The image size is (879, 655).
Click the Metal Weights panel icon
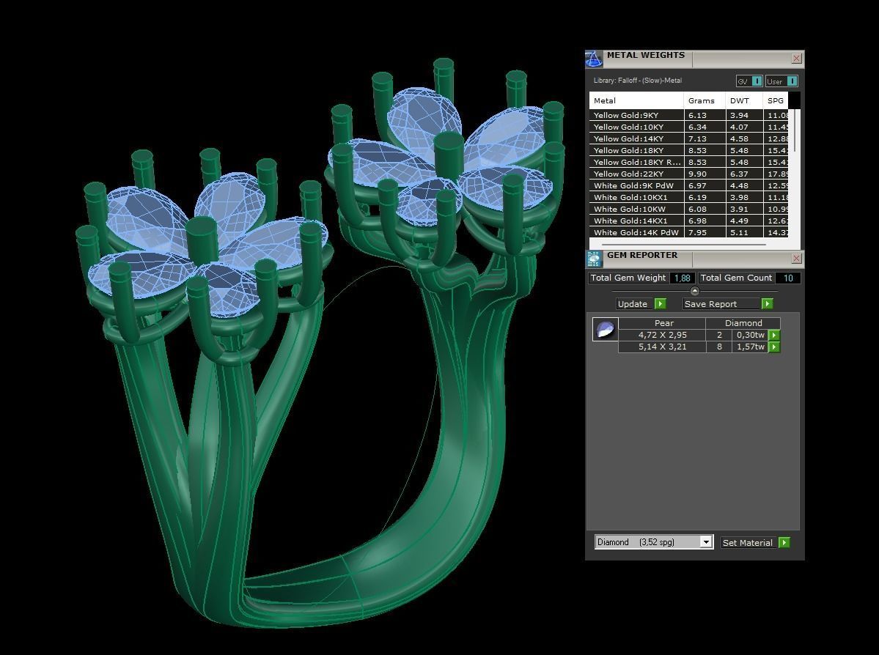(x=594, y=59)
